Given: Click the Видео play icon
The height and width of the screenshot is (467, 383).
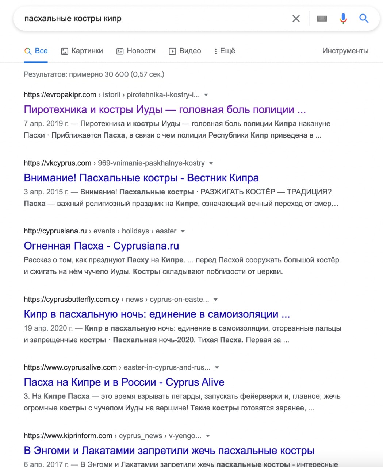Looking at the screenshot, I should click(172, 51).
